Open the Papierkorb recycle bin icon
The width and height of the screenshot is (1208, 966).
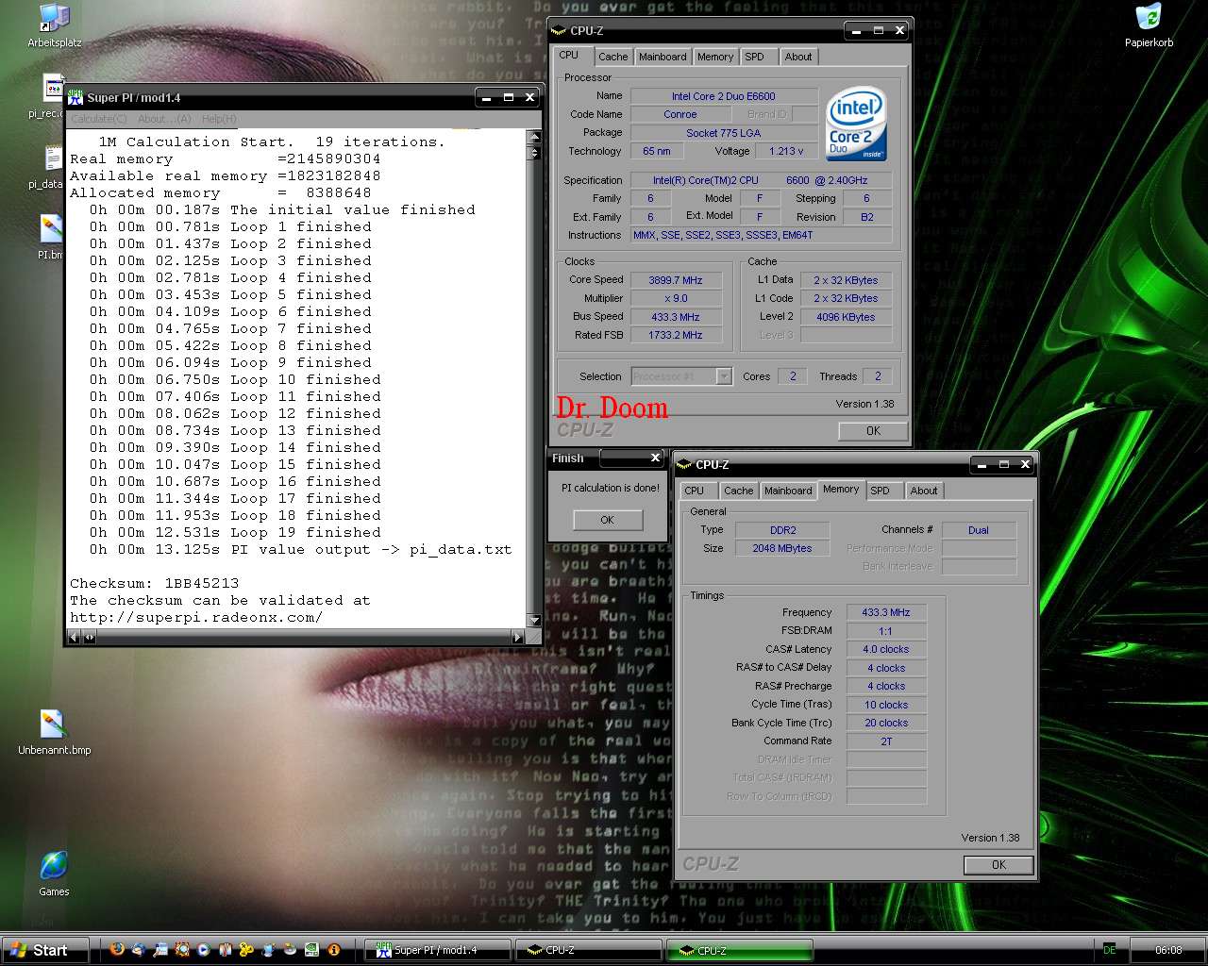pyautogui.click(x=1149, y=25)
